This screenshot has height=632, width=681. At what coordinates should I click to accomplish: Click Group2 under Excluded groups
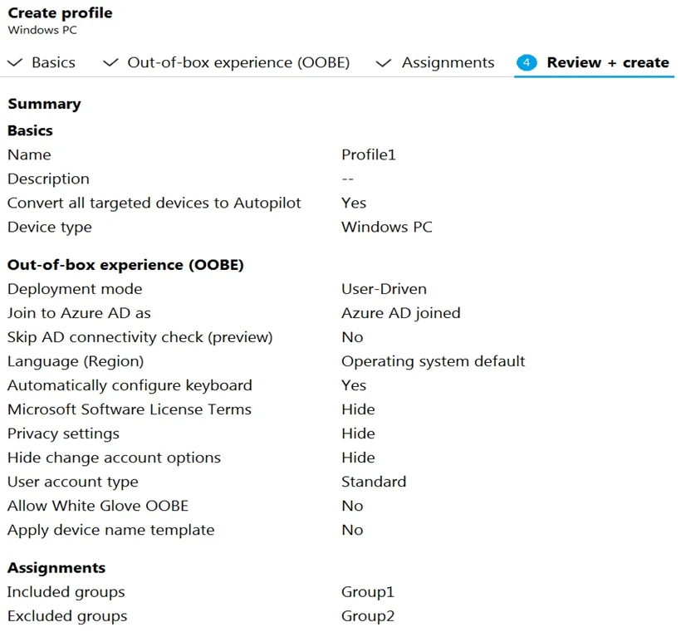tap(368, 616)
